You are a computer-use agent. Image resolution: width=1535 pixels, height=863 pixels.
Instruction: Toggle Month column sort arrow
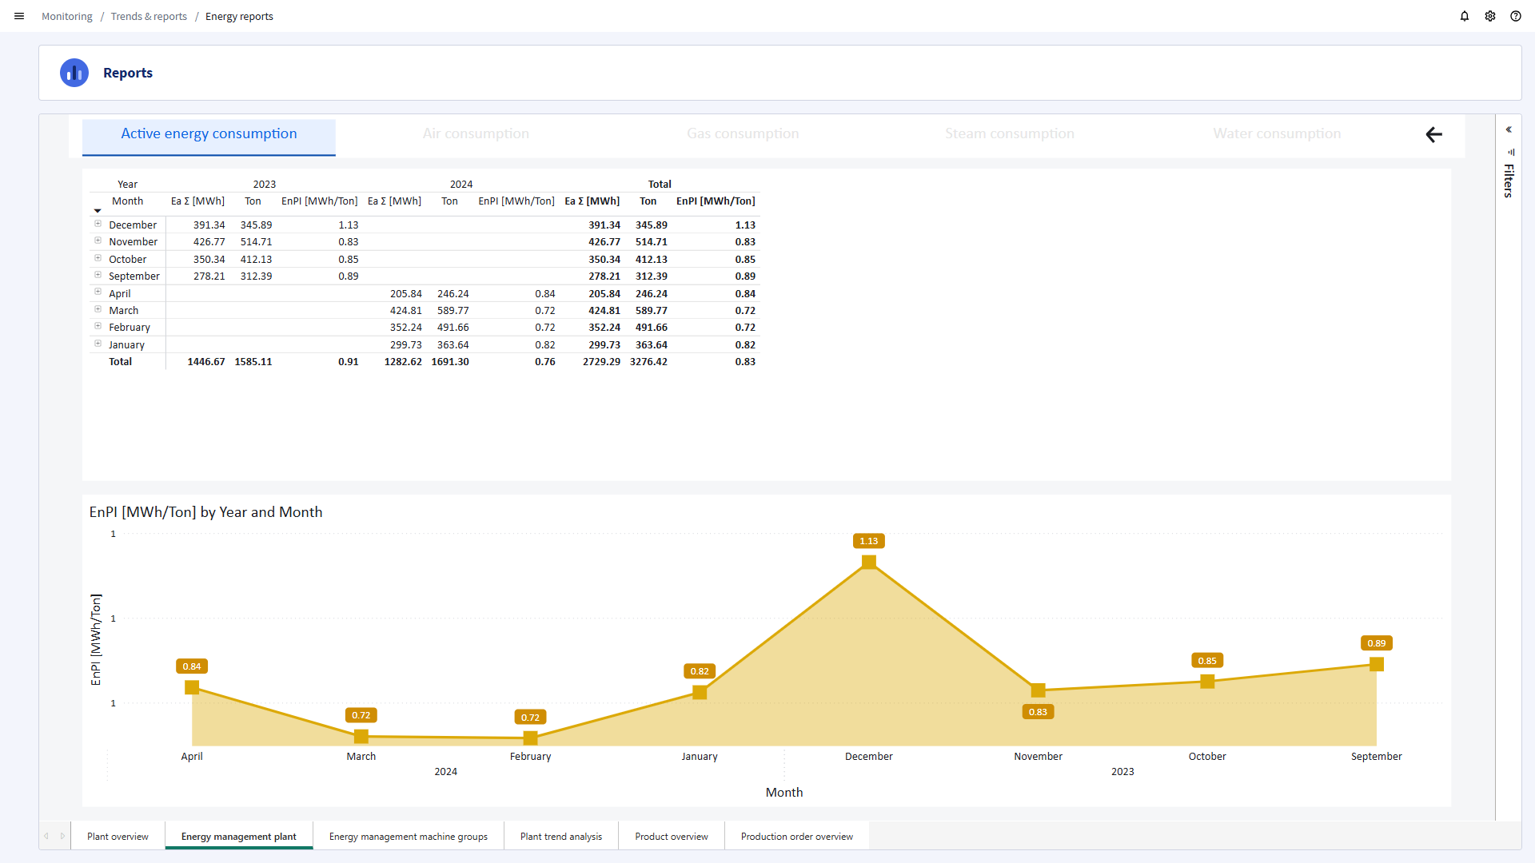tap(98, 211)
